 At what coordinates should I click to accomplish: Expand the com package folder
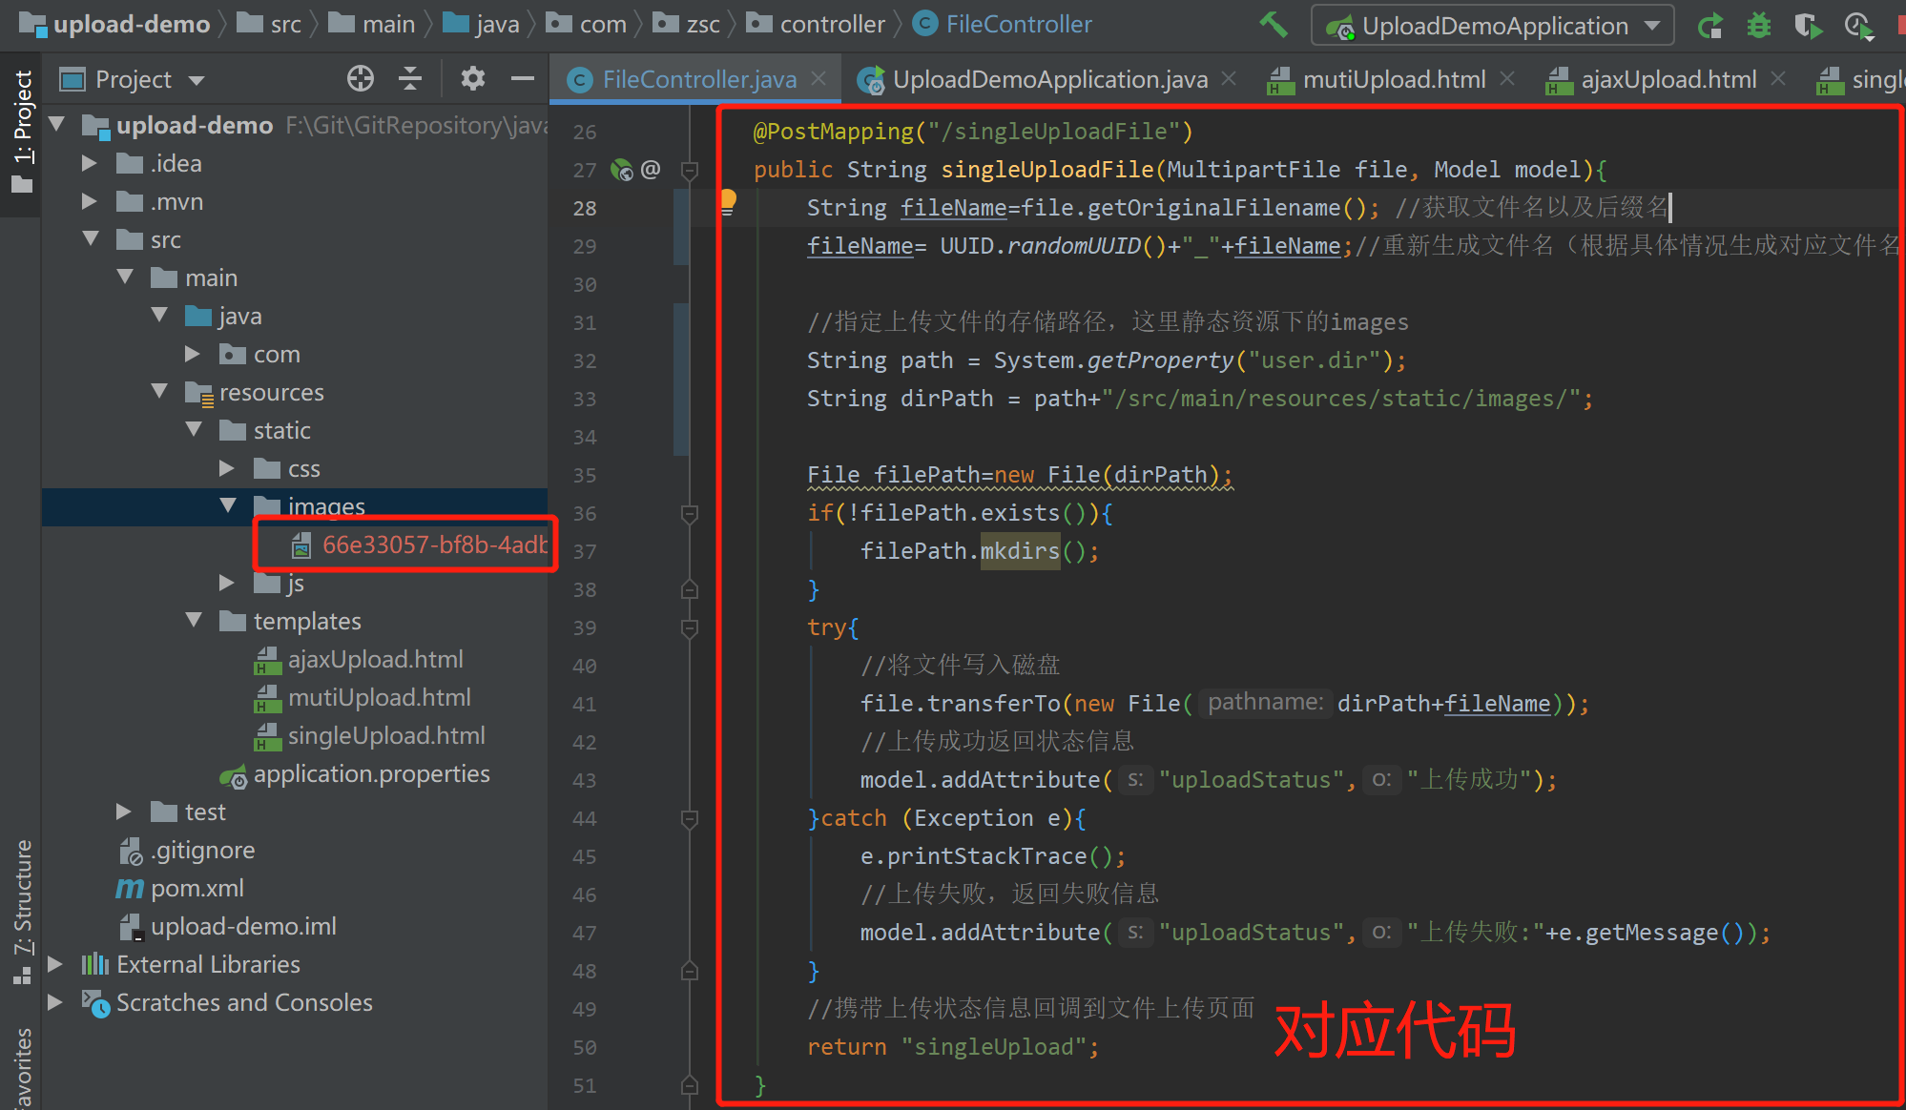[x=193, y=355]
